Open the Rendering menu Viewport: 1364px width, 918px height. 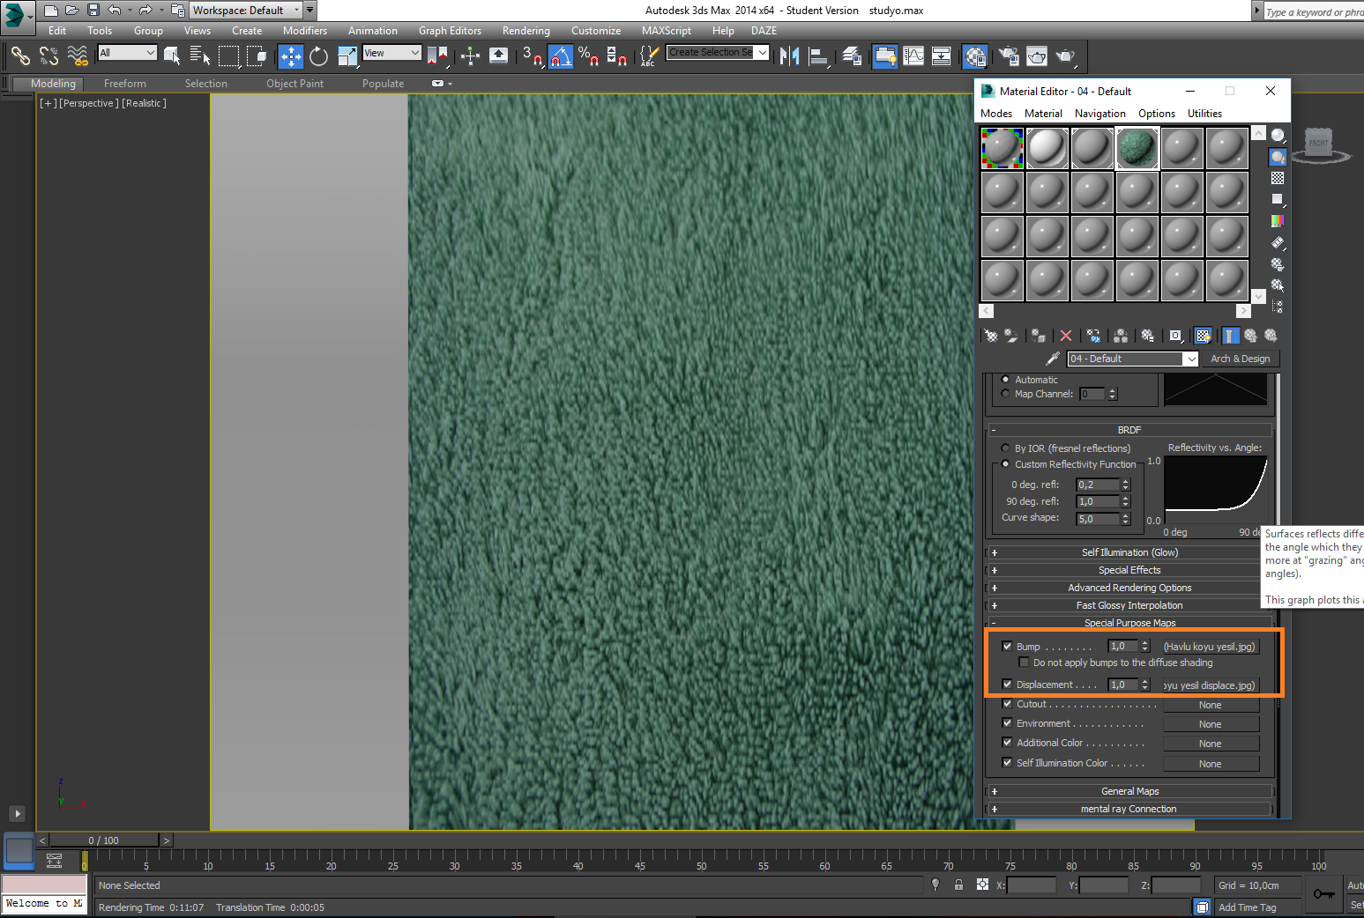(525, 30)
